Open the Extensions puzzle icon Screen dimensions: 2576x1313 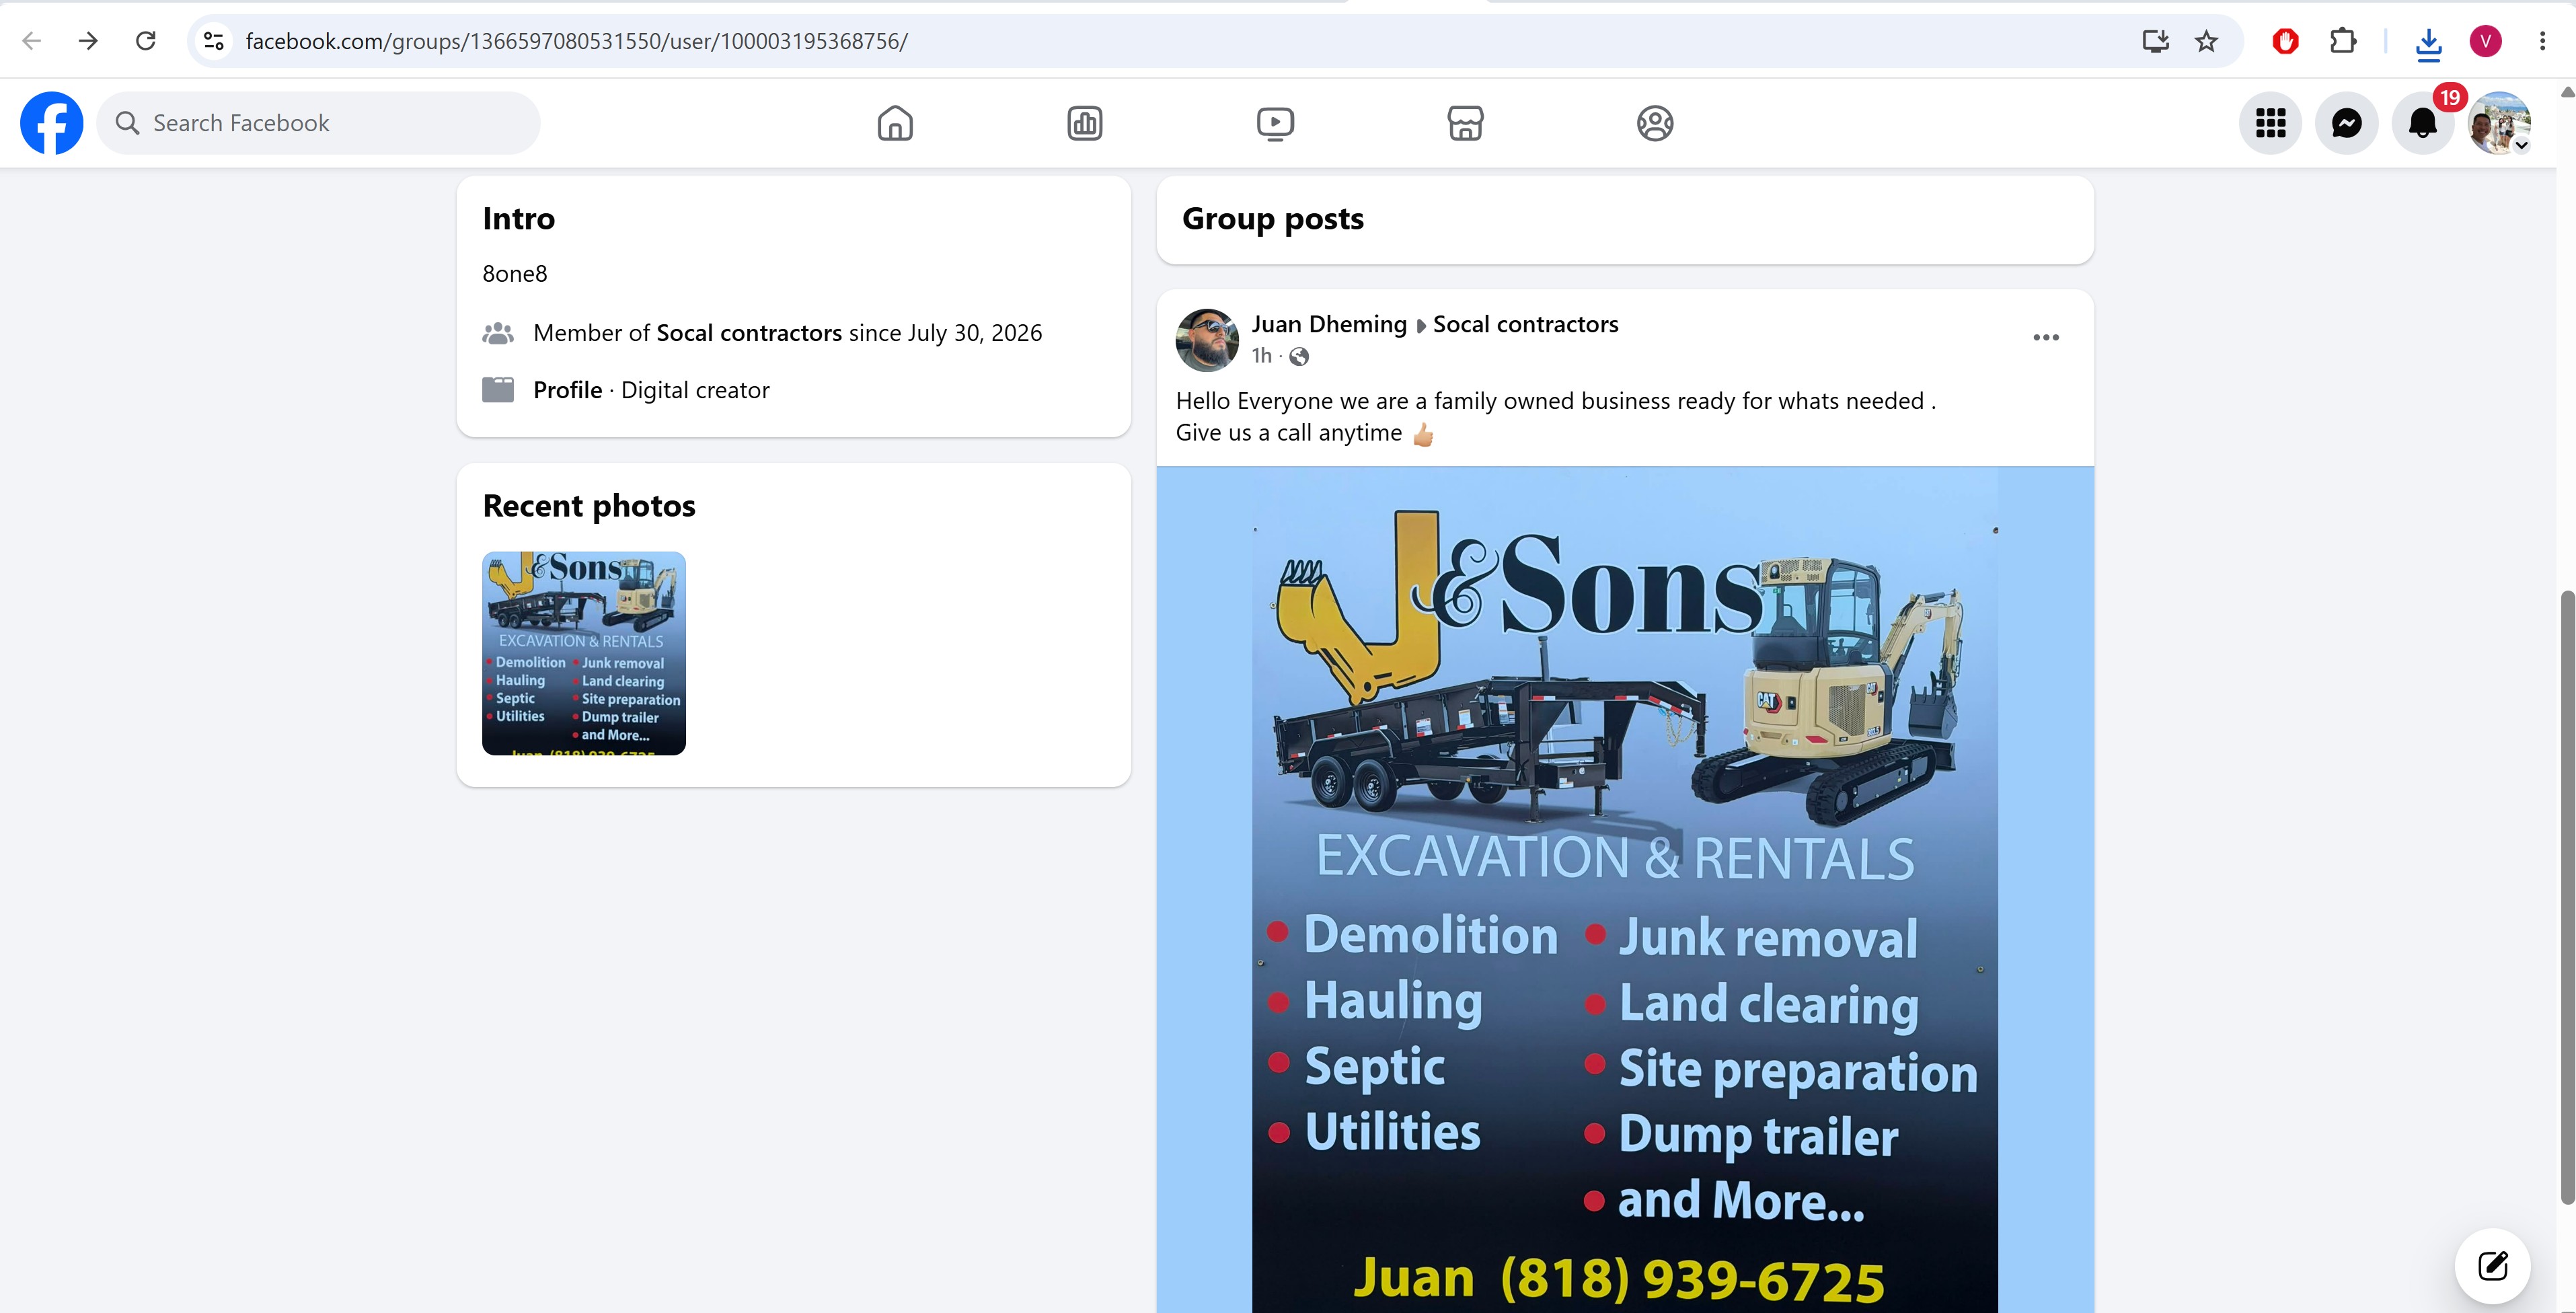2343,41
